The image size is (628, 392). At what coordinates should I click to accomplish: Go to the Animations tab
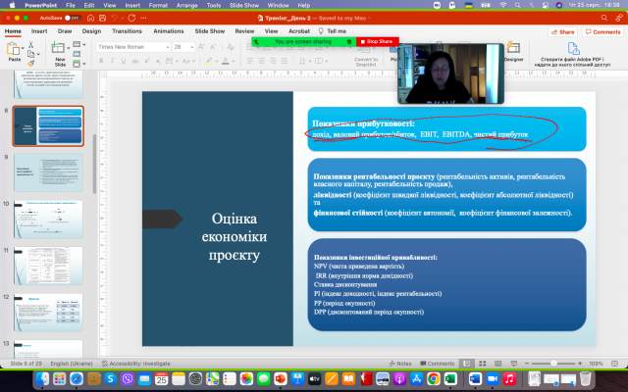coord(169,31)
